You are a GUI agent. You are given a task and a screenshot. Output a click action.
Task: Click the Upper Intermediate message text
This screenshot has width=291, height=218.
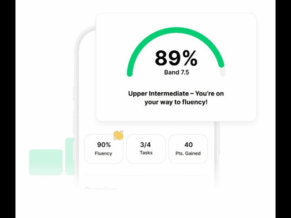176,94
